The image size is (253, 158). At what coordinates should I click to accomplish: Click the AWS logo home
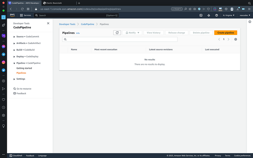(12, 15)
